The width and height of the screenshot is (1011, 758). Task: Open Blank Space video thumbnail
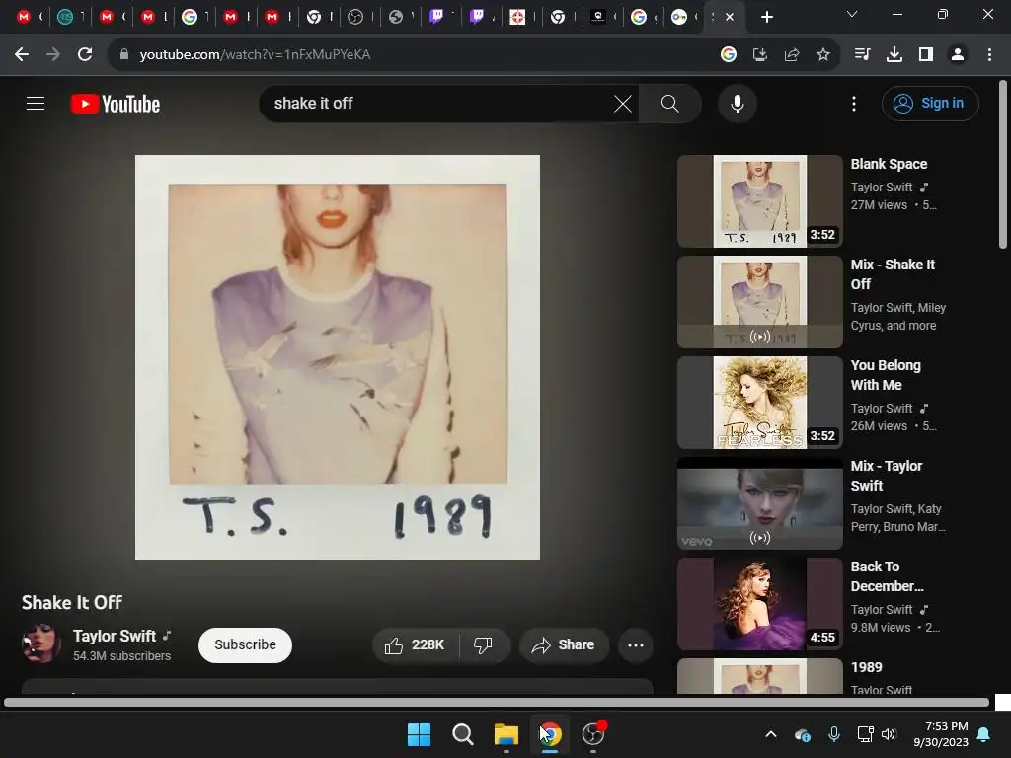point(759,201)
